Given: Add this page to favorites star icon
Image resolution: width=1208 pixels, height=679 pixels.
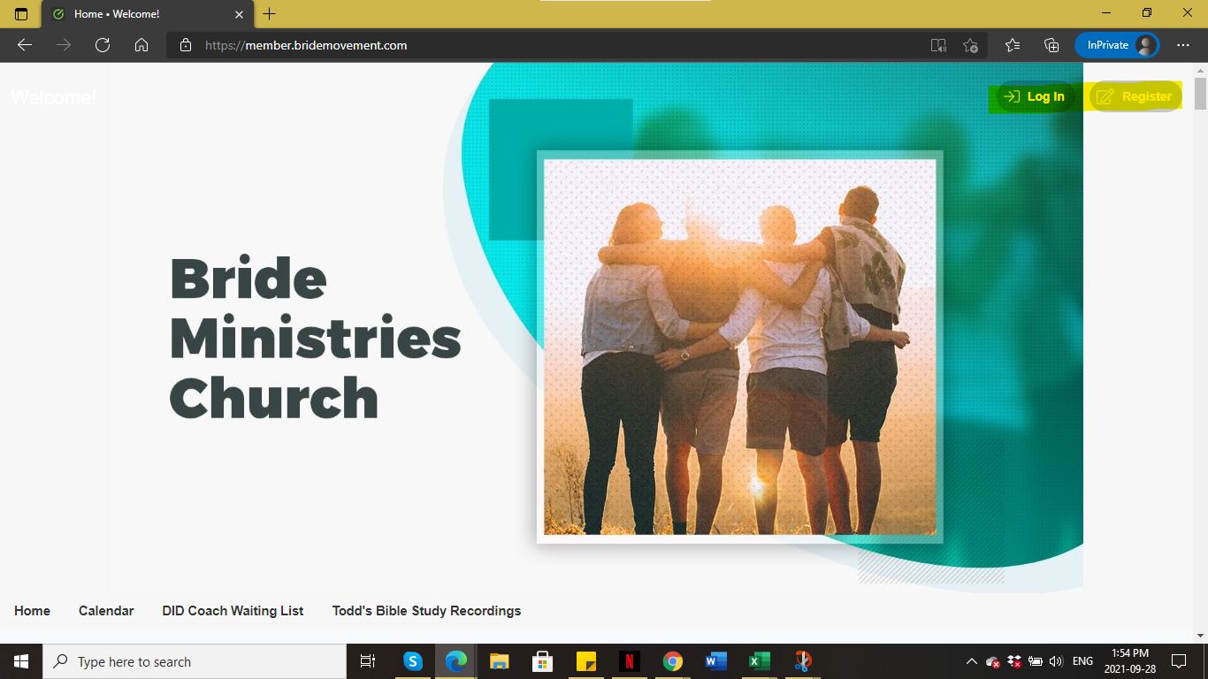Looking at the screenshot, I should pyautogui.click(x=970, y=45).
